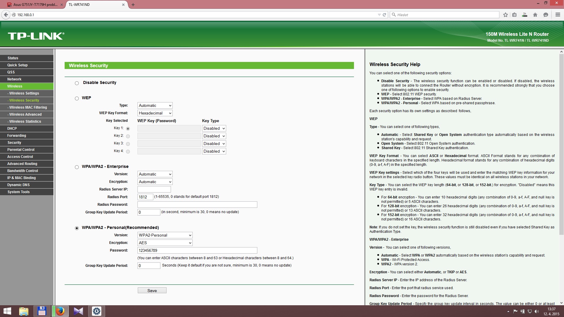Open the AES Encryption dropdown

click(x=165, y=243)
